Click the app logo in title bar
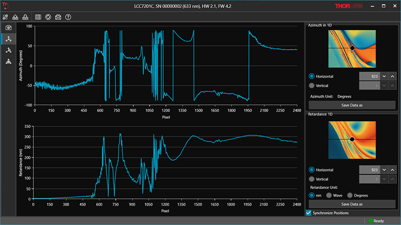401x225 pixels. point(5,5)
